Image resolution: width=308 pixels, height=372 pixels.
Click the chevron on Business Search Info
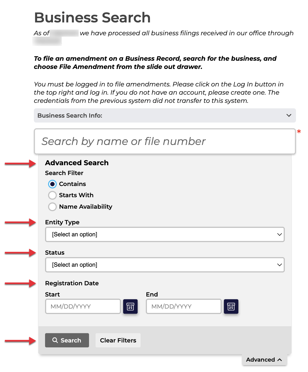tap(289, 115)
